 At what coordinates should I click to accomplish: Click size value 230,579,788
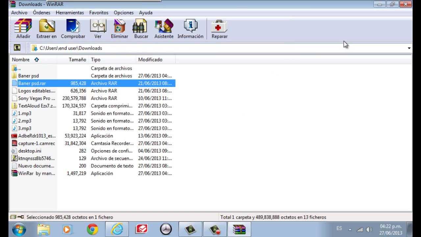pyautogui.click(x=74, y=98)
